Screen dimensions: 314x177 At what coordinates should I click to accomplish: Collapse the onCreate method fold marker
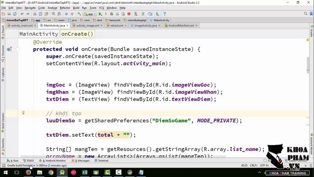18,49
